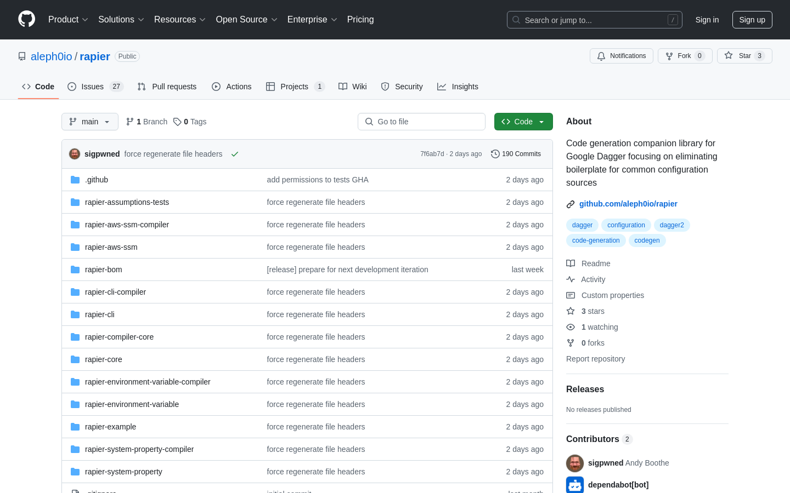
Task: Click the rapier-example folder icon
Action: 75,427
